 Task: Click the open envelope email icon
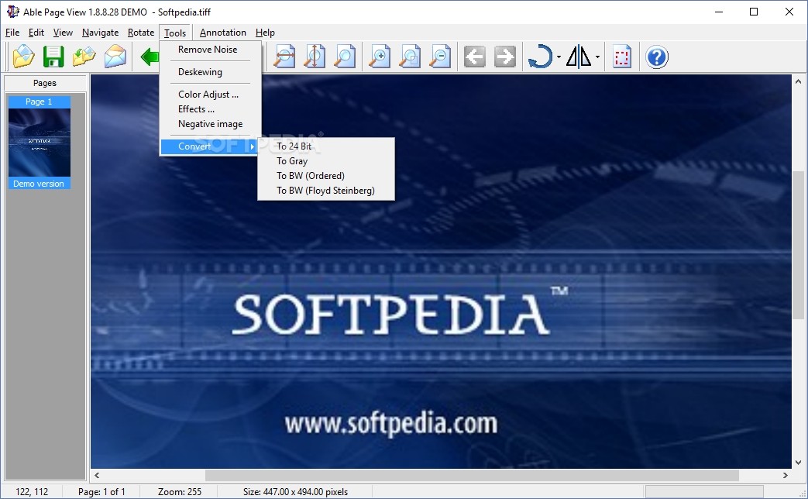click(x=115, y=57)
